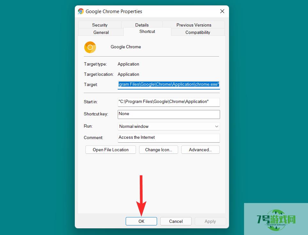Open the Previous Versions tab

click(x=194, y=25)
